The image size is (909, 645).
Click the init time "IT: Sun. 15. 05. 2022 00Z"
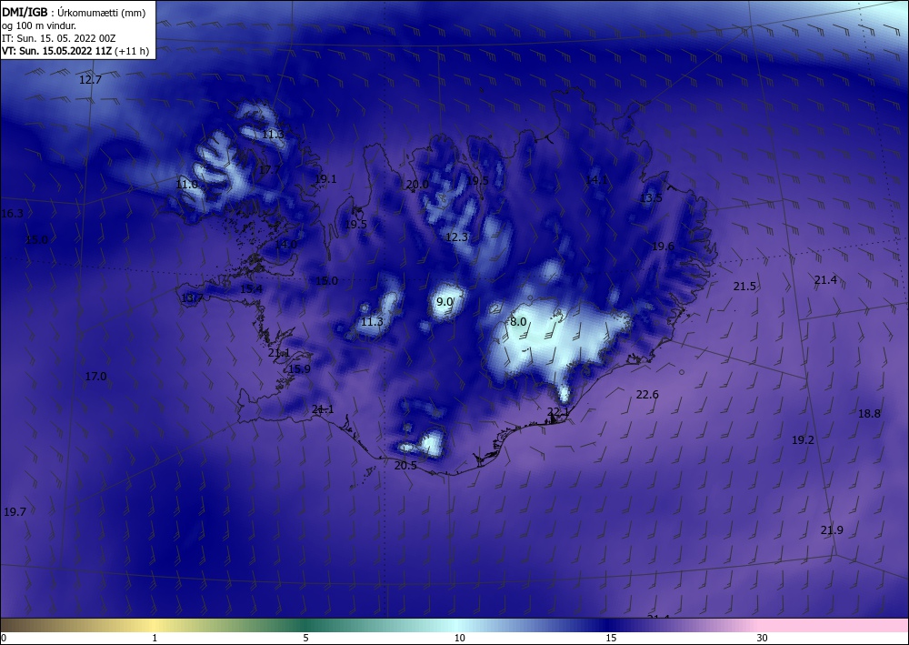click(58, 38)
